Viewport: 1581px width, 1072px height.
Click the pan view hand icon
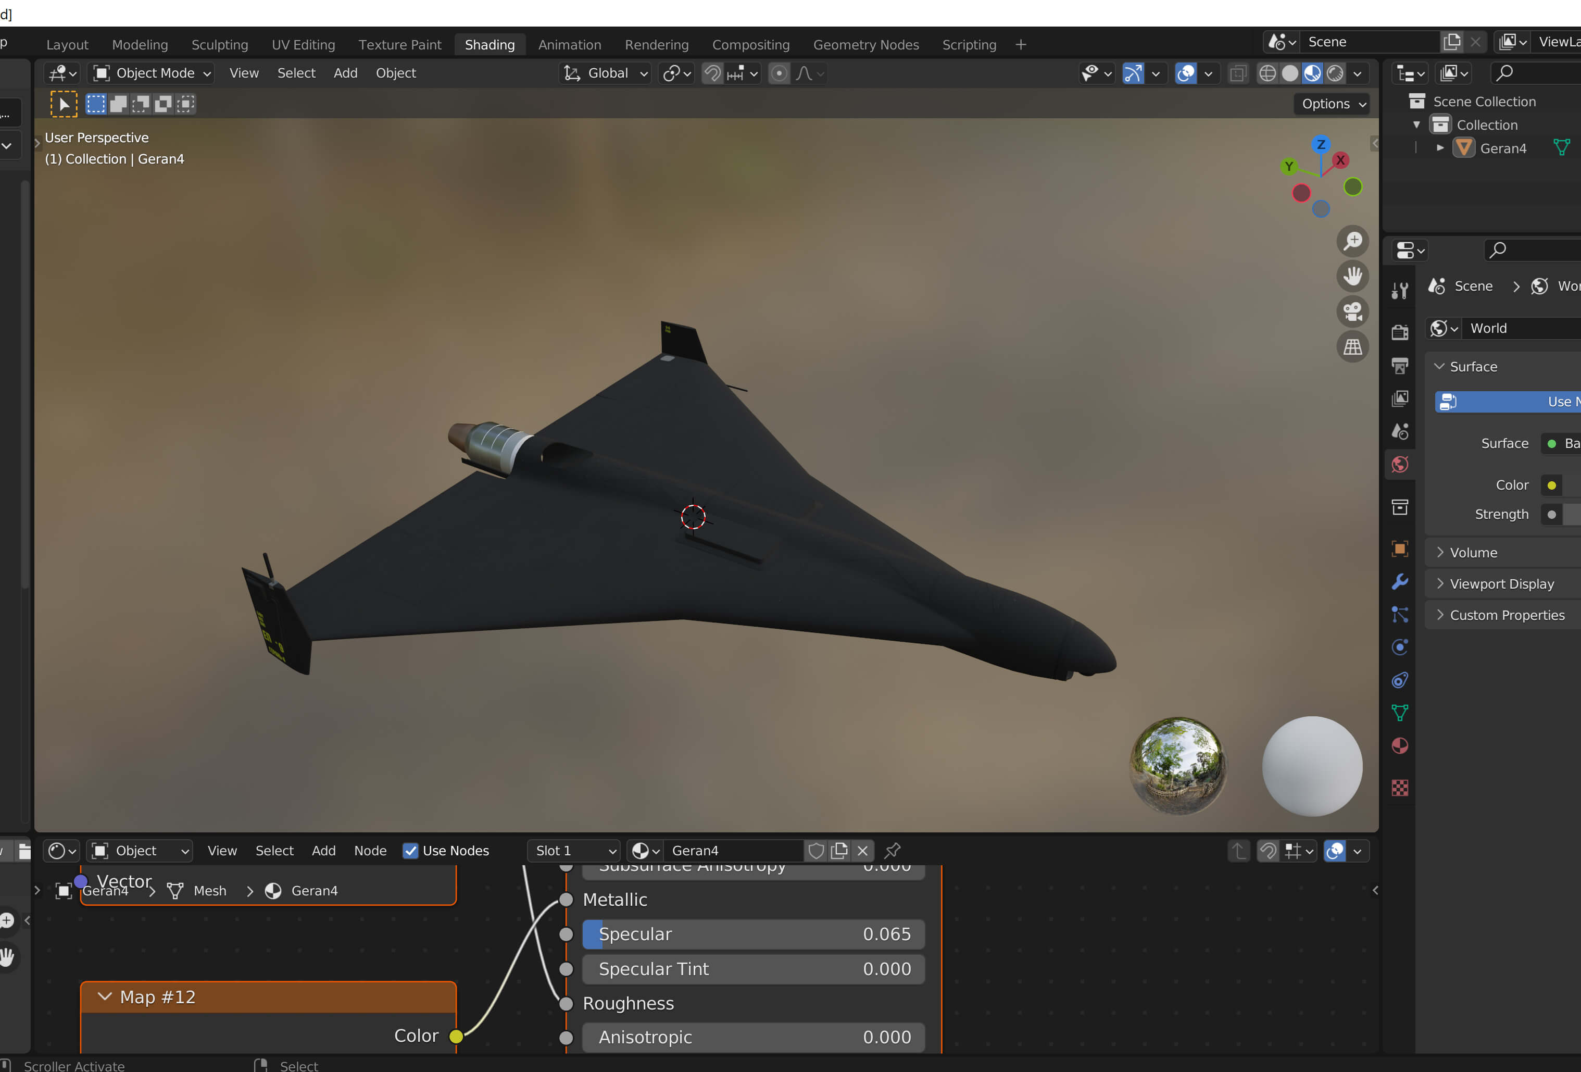[1352, 277]
